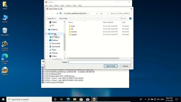This screenshot has height=102, width=181.
Task: Open ImgBurn Mode menu
Action: [x=56, y=5]
